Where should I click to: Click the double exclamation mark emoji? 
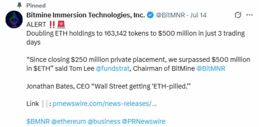(52, 25)
